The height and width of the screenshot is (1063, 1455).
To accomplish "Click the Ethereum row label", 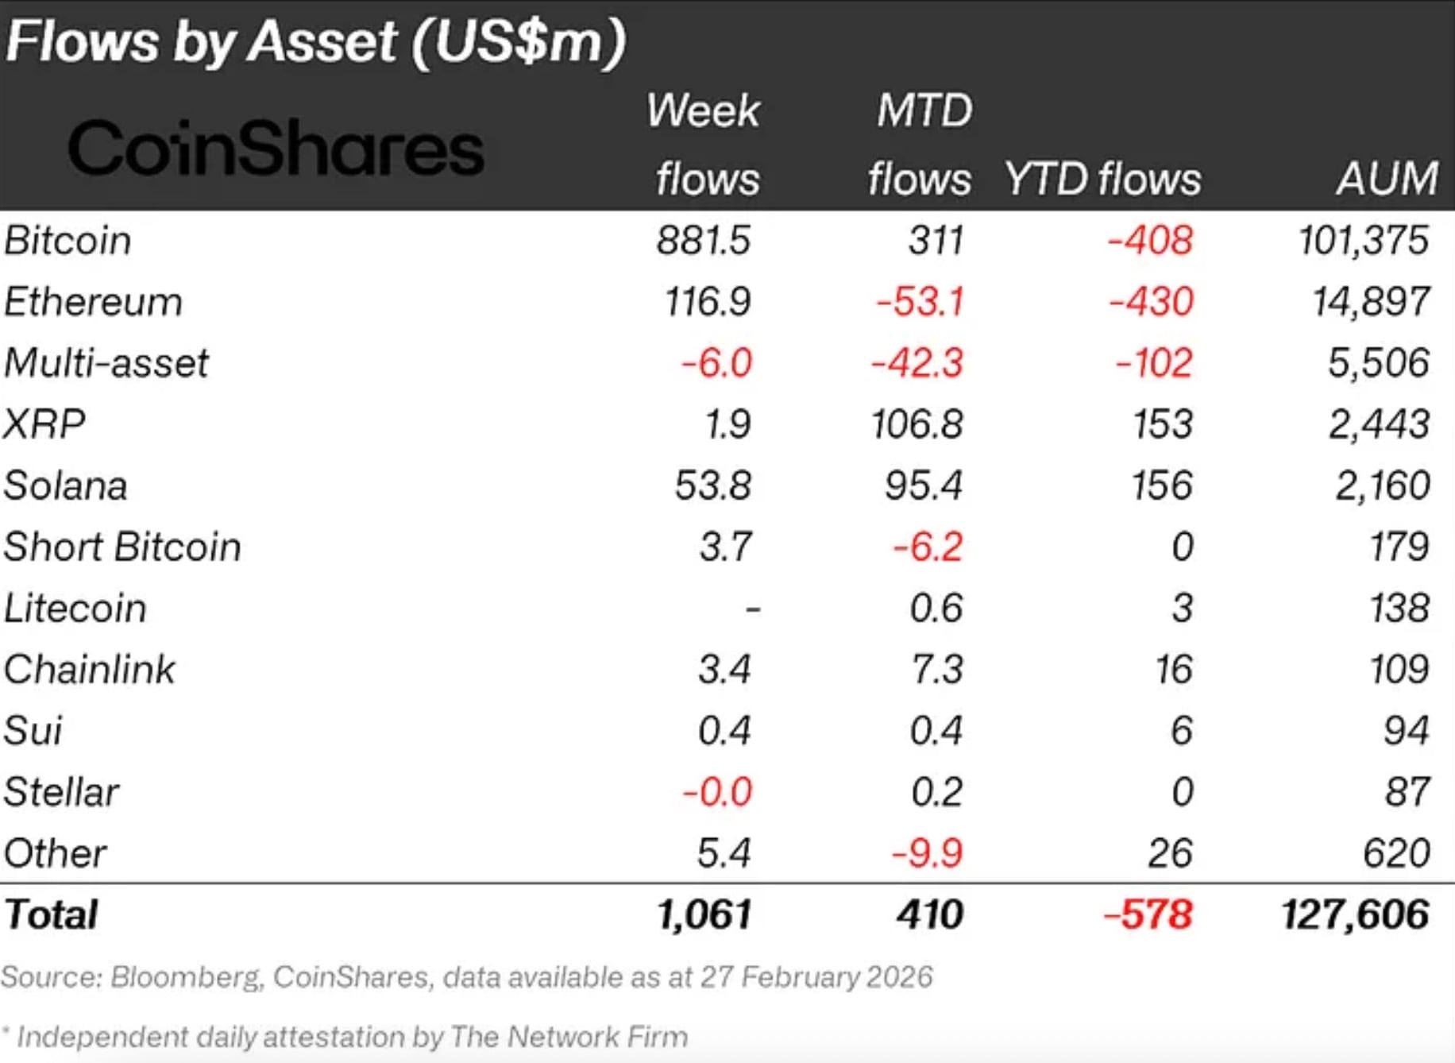I will coord(93,302).
